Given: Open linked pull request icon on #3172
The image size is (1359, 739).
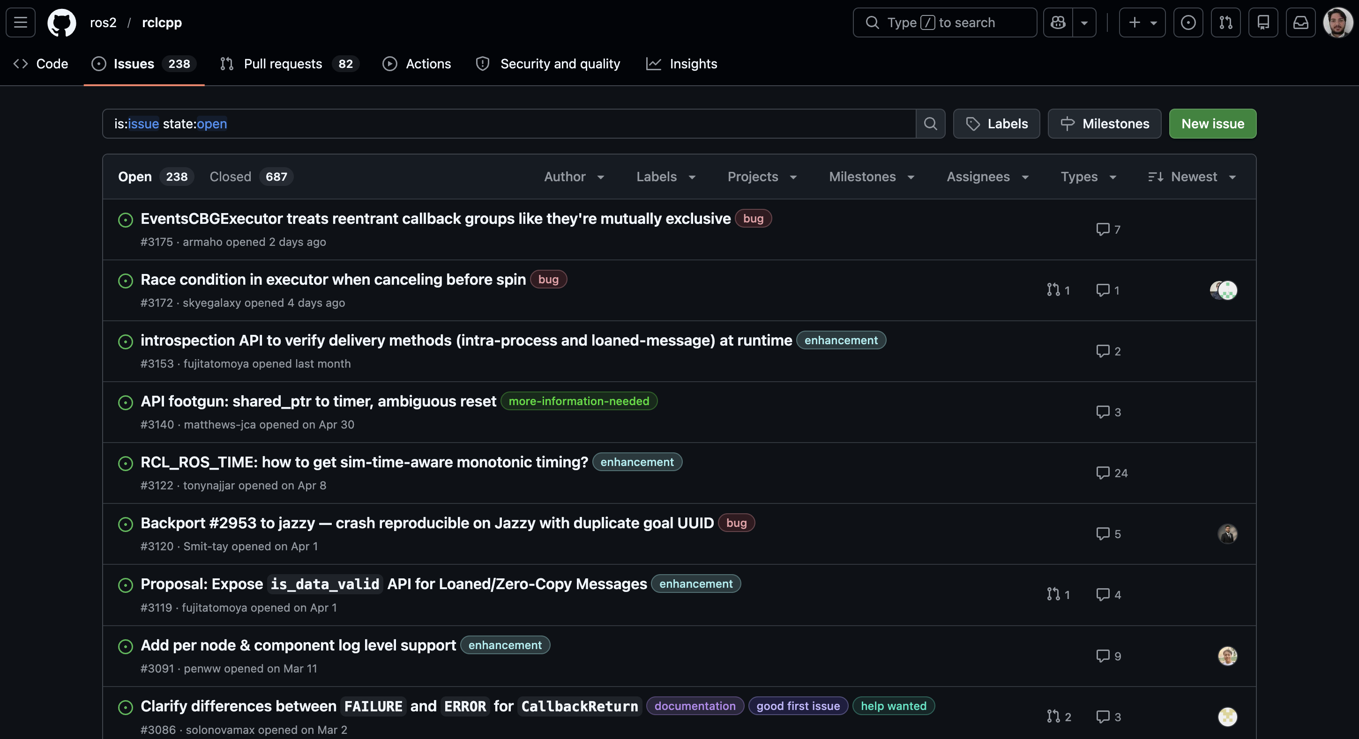Looking at the screenshot, I should [x=1058, y=290].
